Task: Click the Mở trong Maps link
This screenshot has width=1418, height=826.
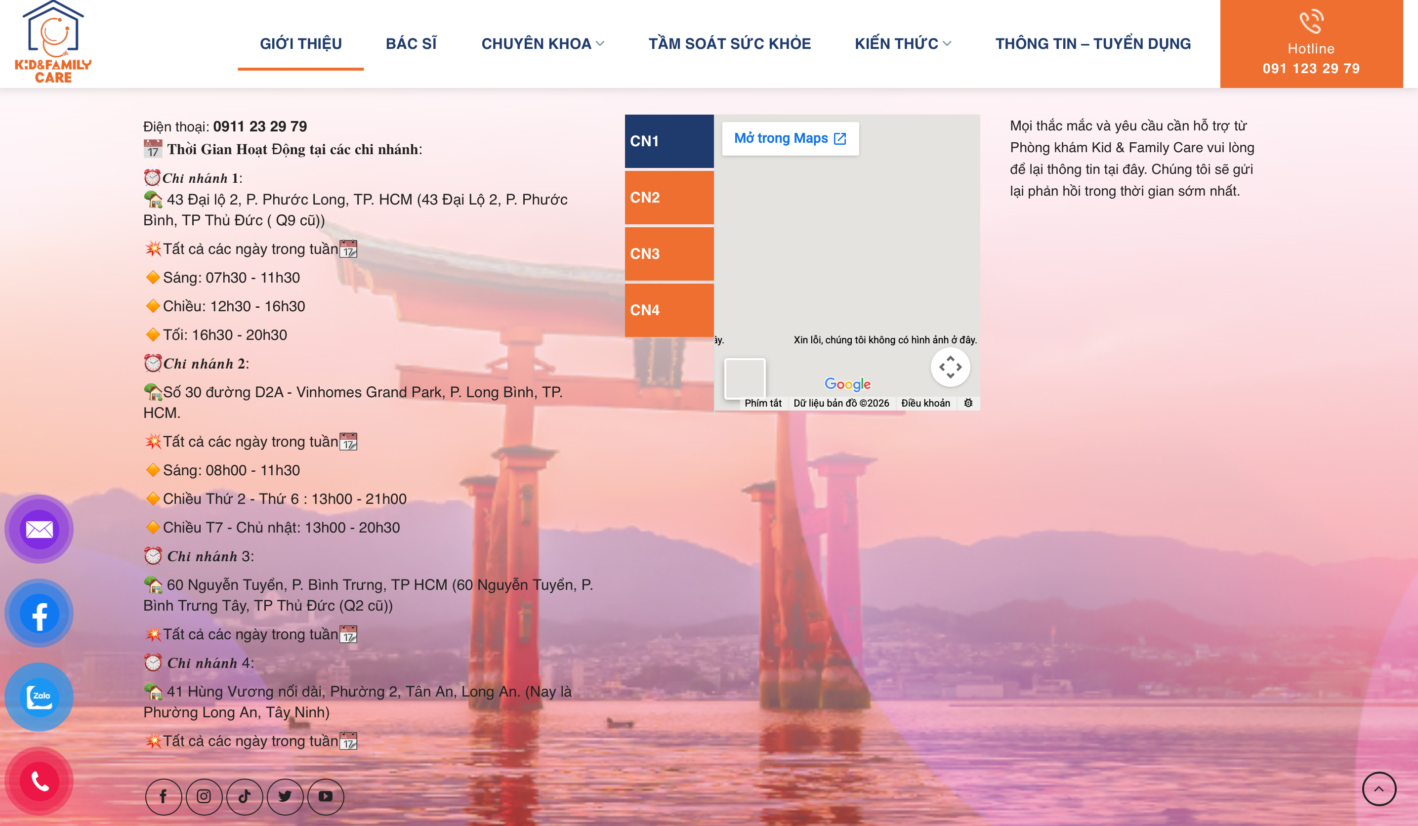Action: pos(790,138)
